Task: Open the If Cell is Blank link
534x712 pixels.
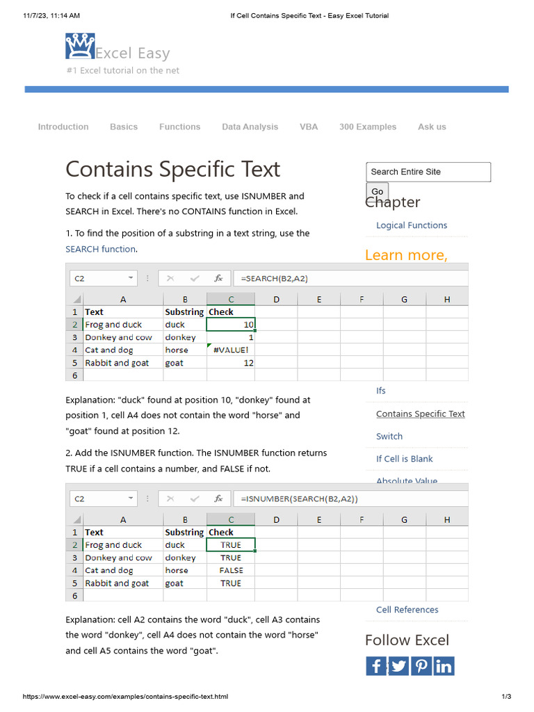Action: 404,459
